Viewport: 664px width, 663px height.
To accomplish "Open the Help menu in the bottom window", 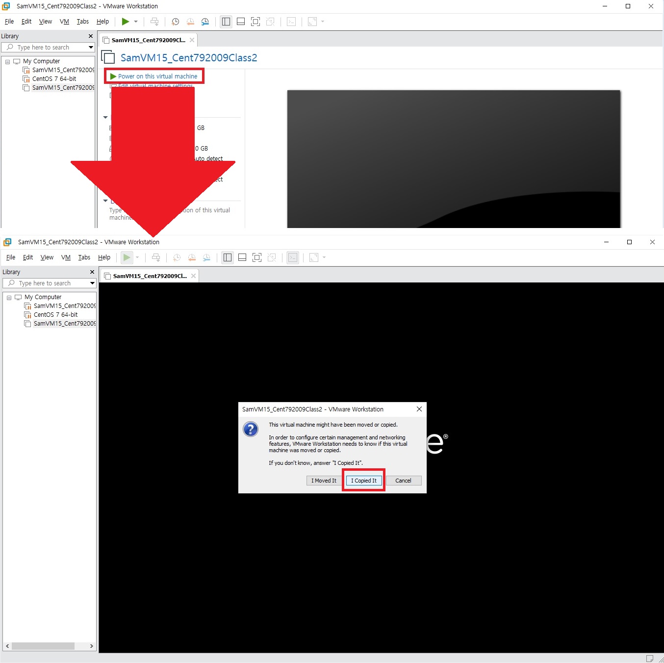I will pos(104,257).
